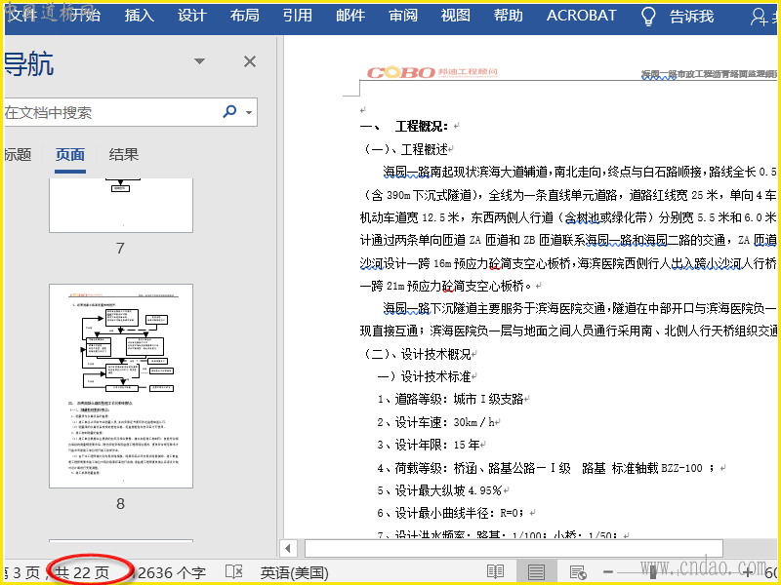Click the text （一）、工程概述

[405, 149]
